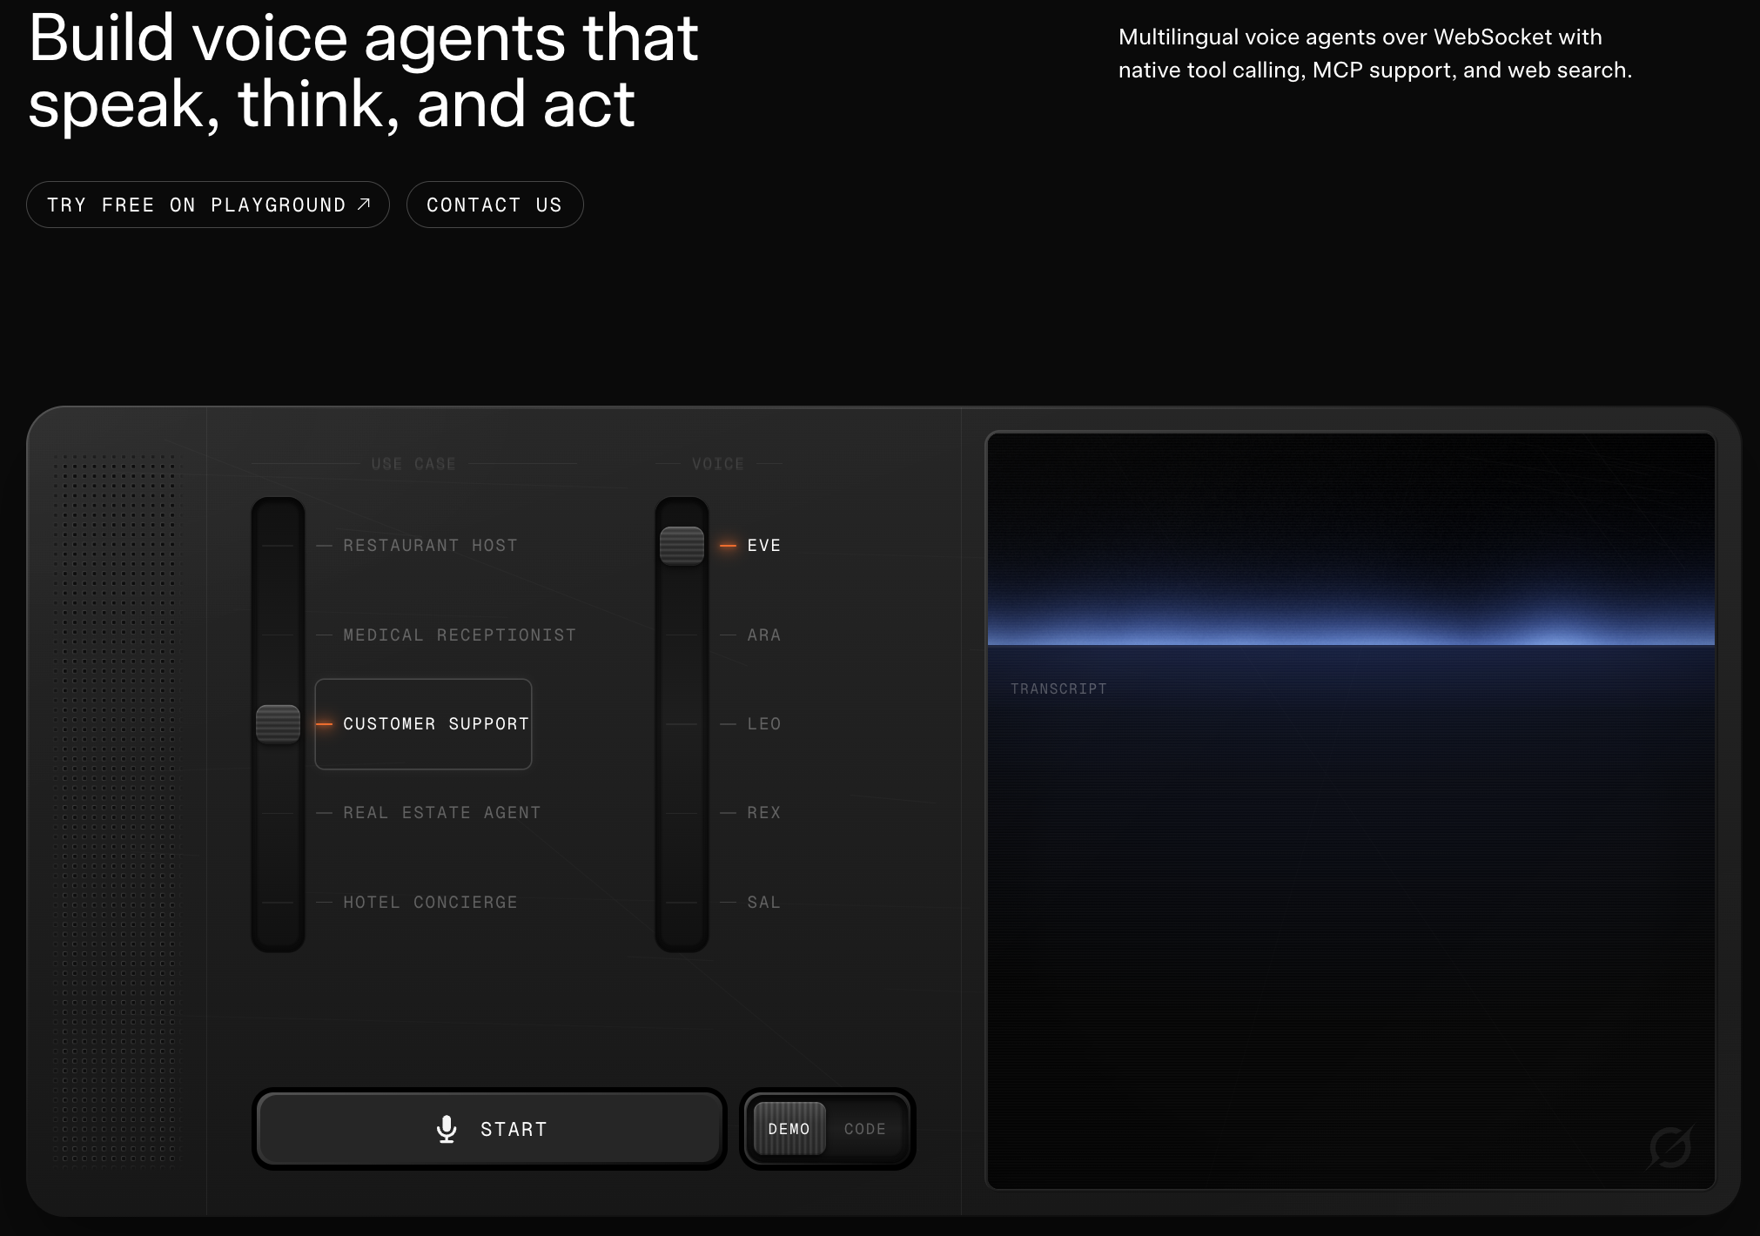
Task: Choose the LEO voice option
Action: 763,723
